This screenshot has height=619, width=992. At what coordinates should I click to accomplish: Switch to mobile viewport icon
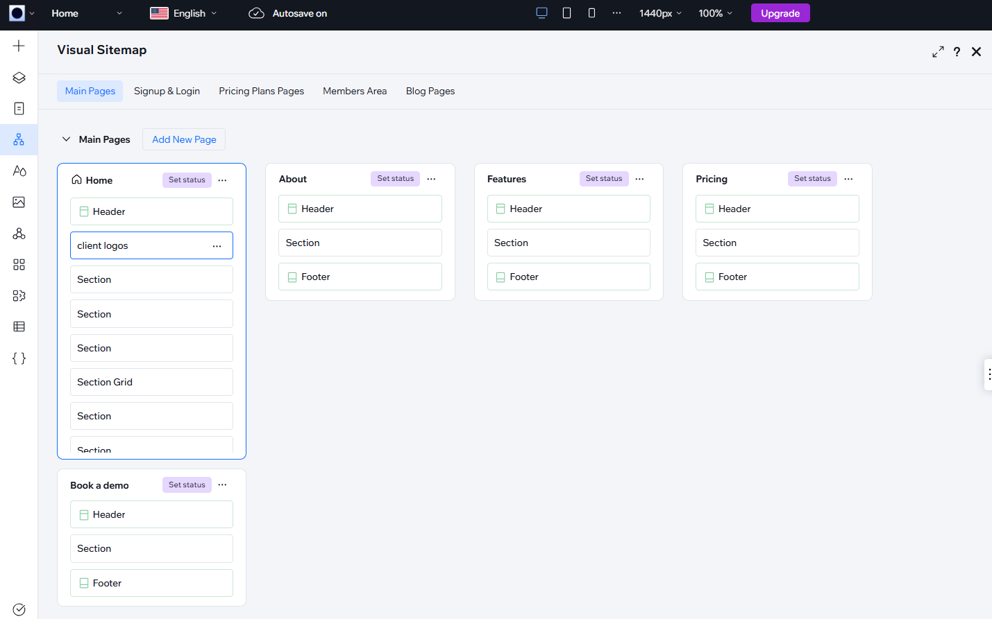click(x=591, y=13)
